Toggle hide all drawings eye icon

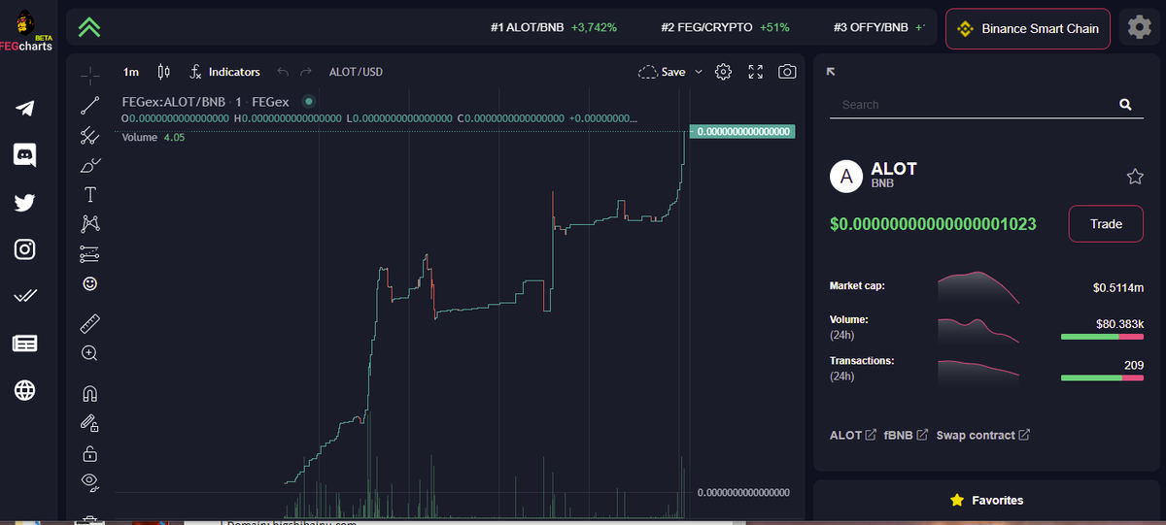[89, 481]
